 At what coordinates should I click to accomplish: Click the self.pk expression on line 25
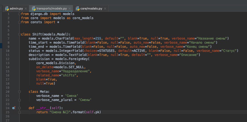pyautogui.click(x=93, y=112)
